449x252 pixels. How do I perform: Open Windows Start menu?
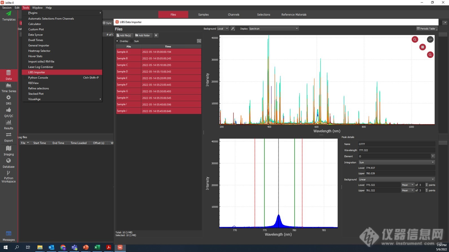click(5, 247)
